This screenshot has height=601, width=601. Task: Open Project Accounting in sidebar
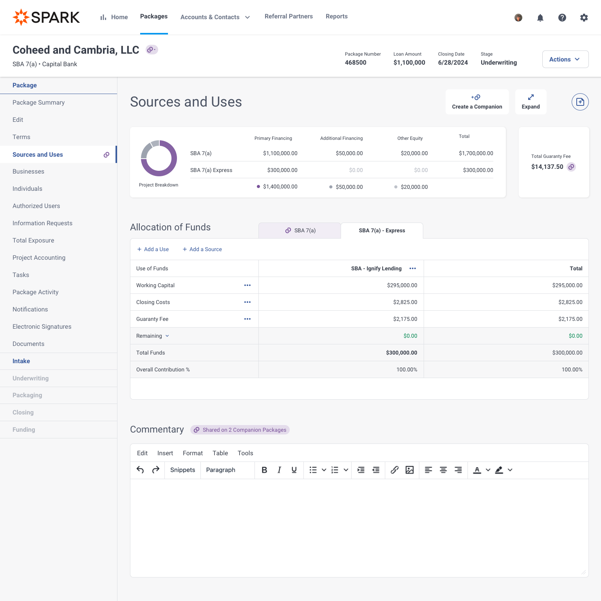[x=39, y=258]
